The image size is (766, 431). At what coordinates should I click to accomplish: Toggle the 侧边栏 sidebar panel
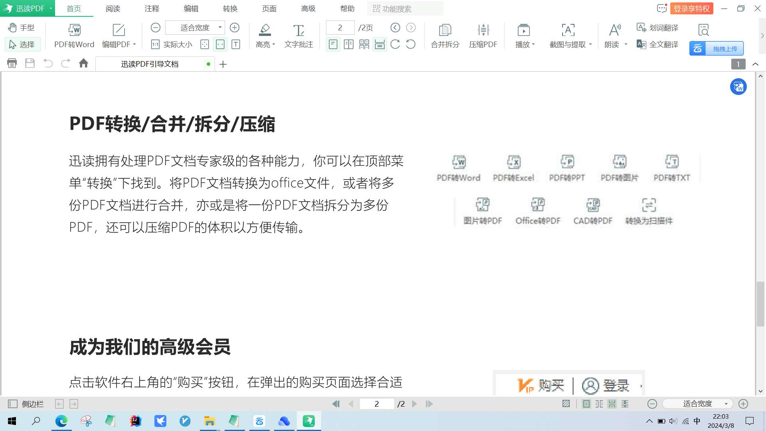(x=26, y=404)
